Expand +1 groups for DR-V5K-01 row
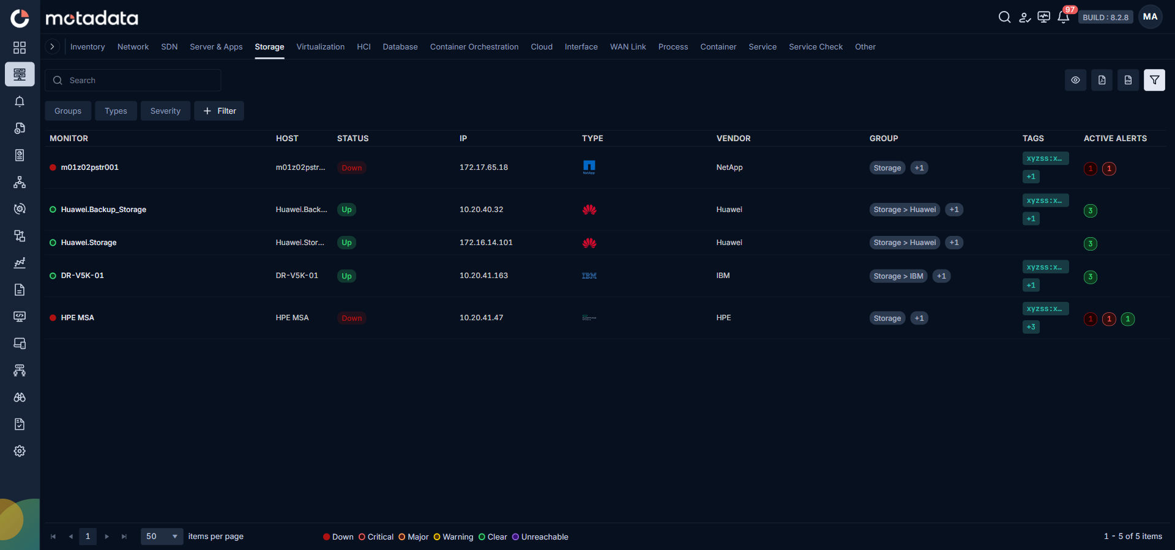This screenshot has width=1175, height=550. coord(941,276)
